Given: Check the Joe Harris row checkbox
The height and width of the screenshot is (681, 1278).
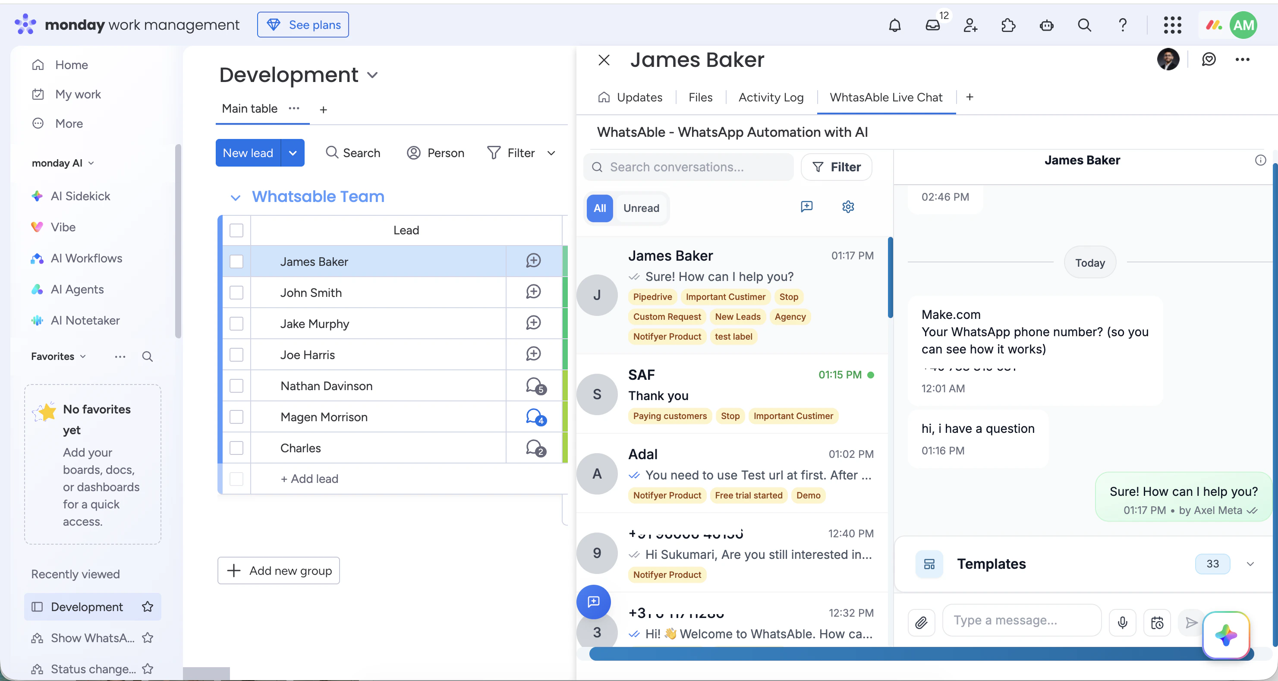Looking at the screenshot, I should point(236,355).
